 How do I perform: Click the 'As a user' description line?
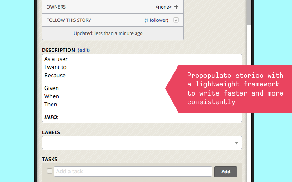click(x=56, y=59)
